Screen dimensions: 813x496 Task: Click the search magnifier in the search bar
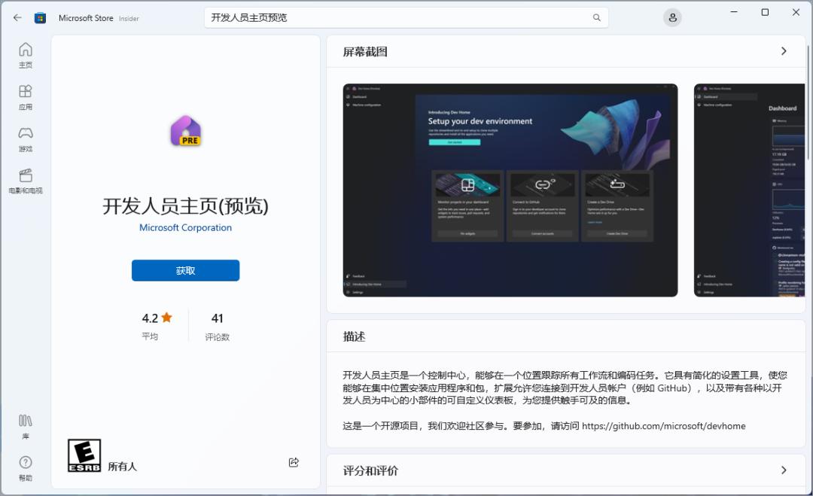[596, 17]
